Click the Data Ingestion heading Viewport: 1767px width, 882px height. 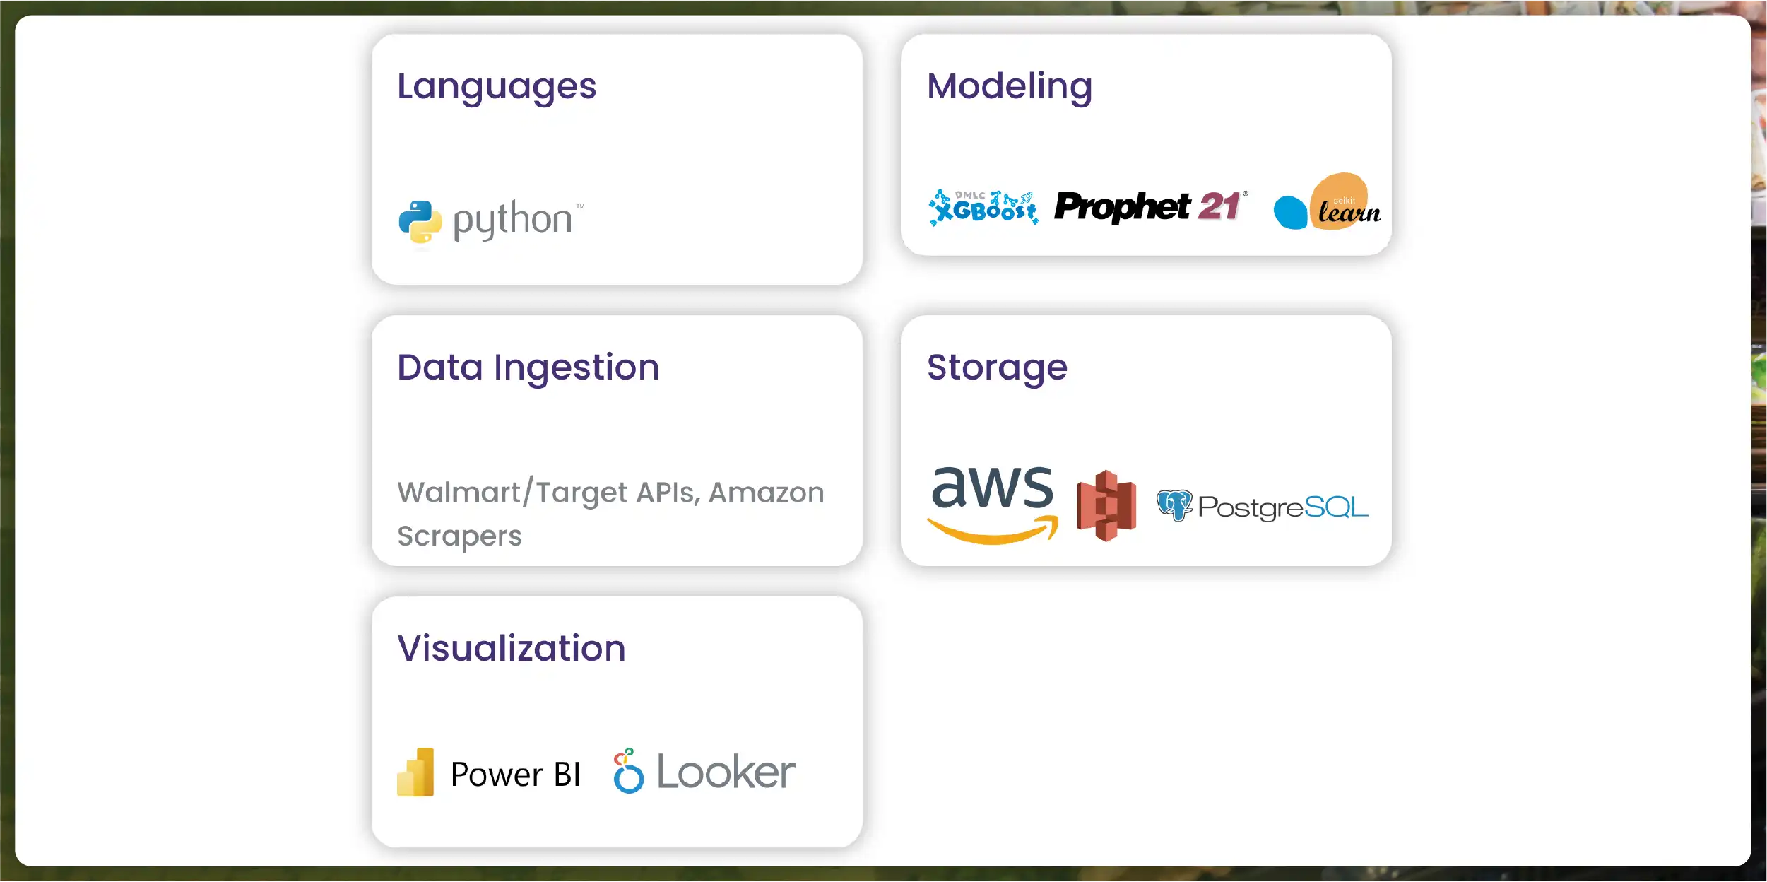pyautogui.click(x=528, y=367)
